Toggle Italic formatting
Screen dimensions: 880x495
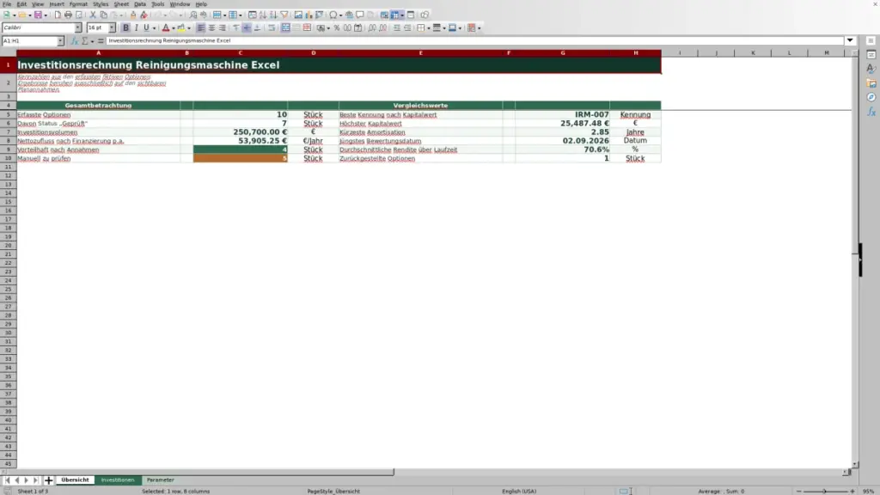137,28
